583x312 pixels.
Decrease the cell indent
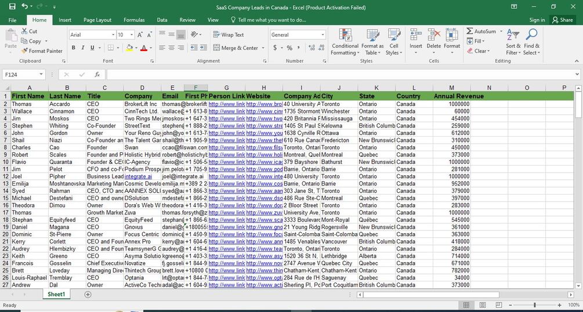click(x=194, y=47)
